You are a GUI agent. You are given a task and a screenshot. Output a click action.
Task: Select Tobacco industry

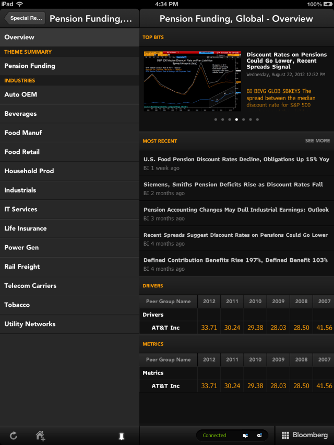coord(69,305)
